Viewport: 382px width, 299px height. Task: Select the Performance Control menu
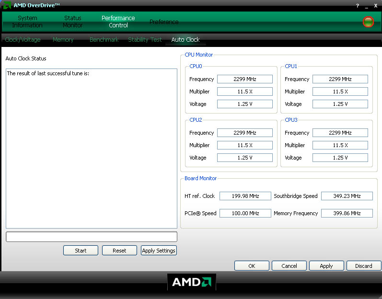coord(118,22)
